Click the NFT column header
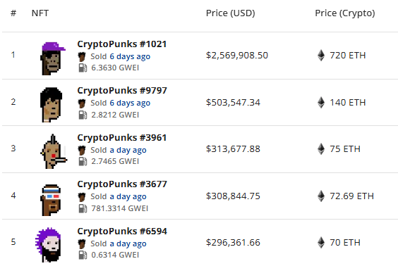The height and width of the screenshot is (266, 398). coord(40,13)
